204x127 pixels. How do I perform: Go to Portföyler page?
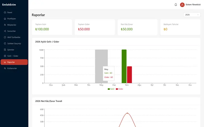coord(14,19)
